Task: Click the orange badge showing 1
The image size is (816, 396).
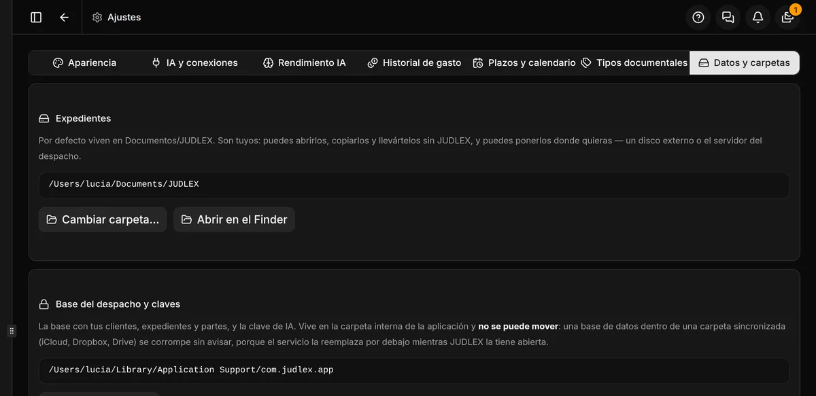Action: pos(795,10)
